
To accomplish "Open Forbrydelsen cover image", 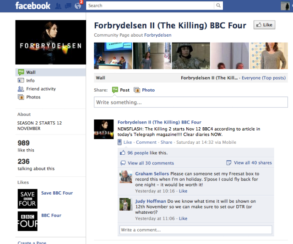I will [51, 42].
